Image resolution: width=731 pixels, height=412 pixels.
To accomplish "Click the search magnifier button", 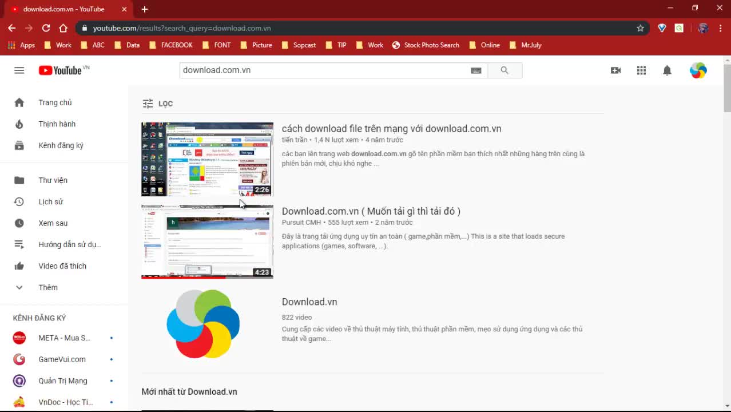I will pos(504,70).
